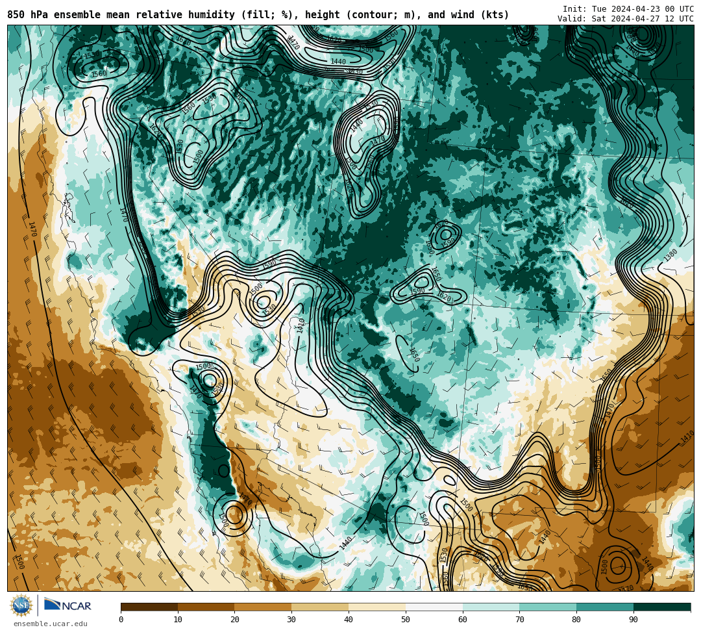Click the colorbar tick label 90

tap(633, 620)
